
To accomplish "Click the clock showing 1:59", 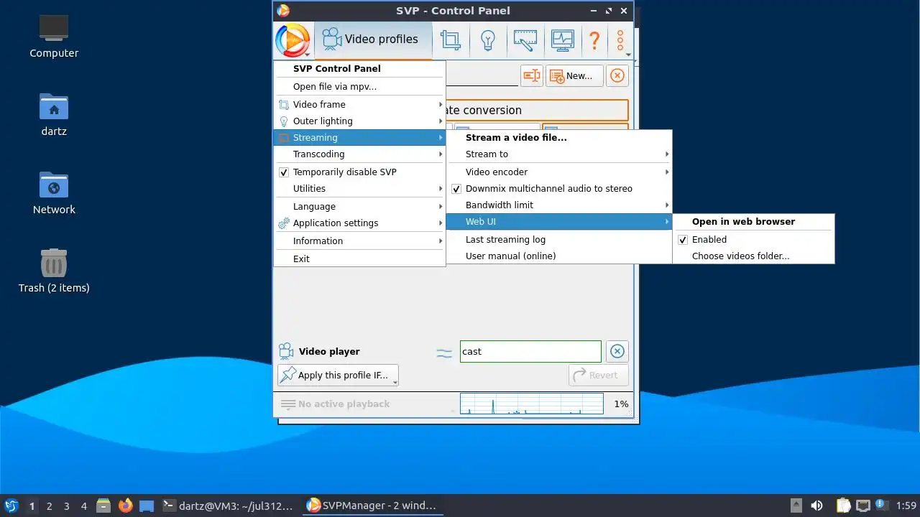I will coord(906,506).
